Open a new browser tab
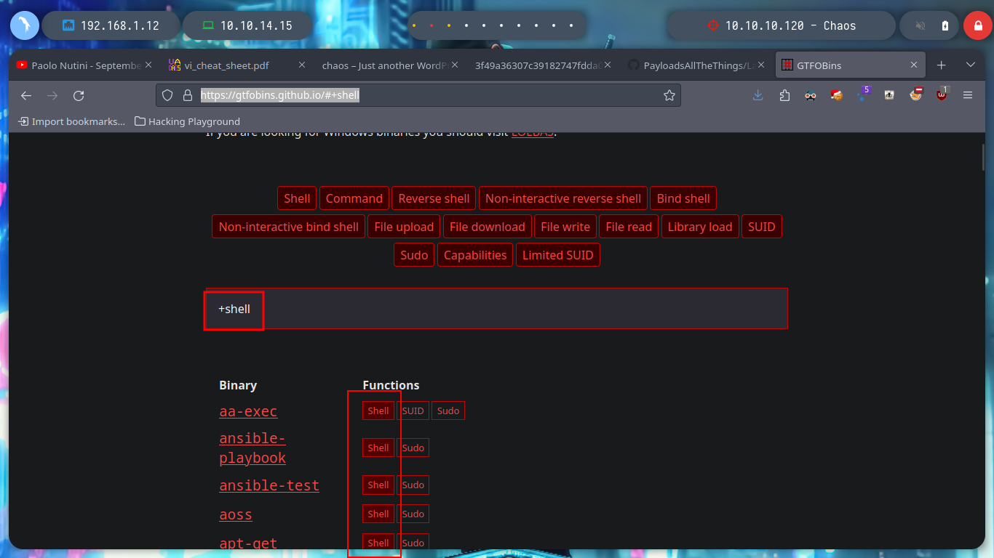 point(941,65)
